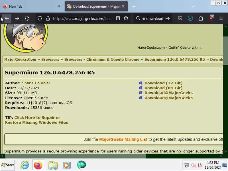Open the MajorGeeks.Com breadcrumb link
This screenshot has width=228, height=171.
coord(20,60)
